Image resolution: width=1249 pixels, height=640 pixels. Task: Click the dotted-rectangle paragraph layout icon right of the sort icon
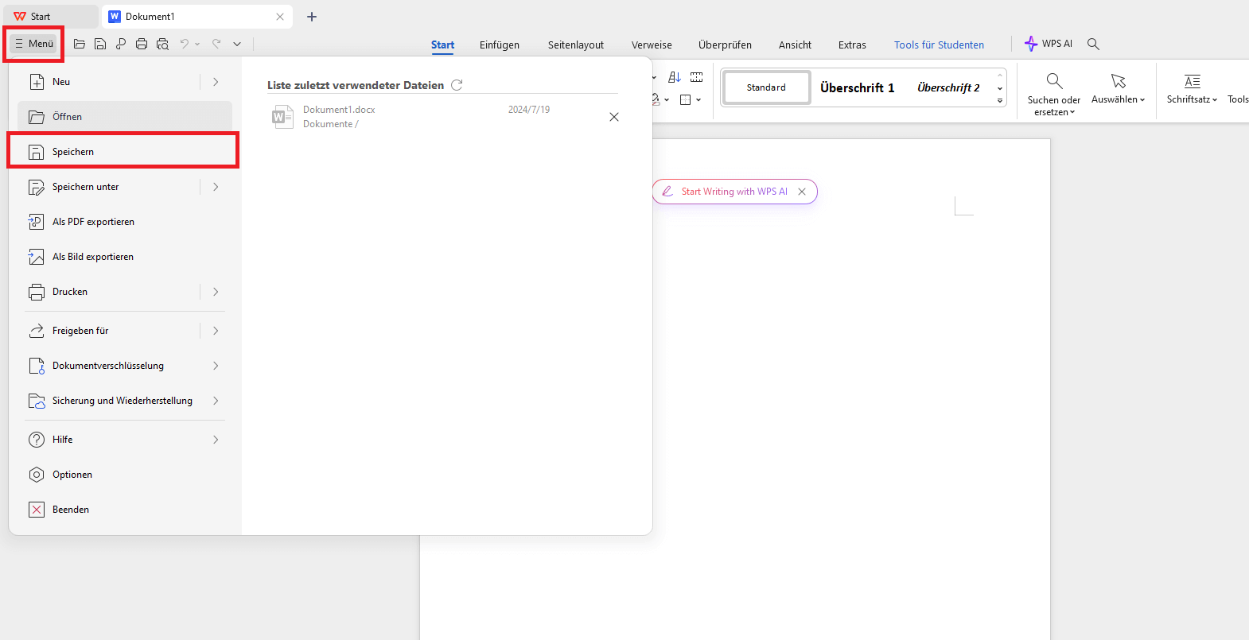click(x=697, y=77)
